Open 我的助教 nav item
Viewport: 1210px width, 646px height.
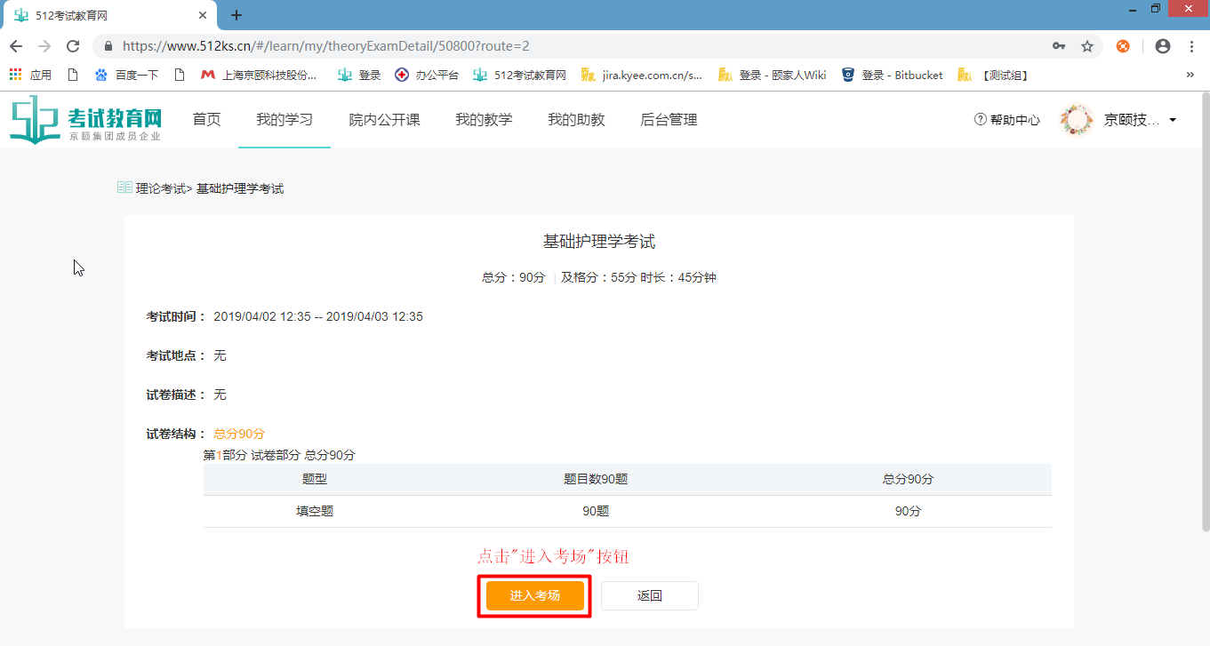point(576,120)
